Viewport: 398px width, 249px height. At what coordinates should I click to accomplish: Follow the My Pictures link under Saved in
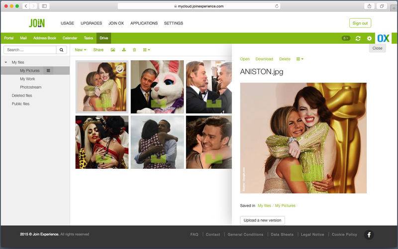(x=285, y=206)
